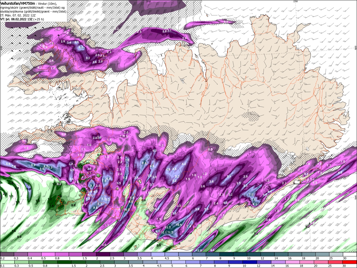Click the 6.0 snowfall value in the northwest

81,47
